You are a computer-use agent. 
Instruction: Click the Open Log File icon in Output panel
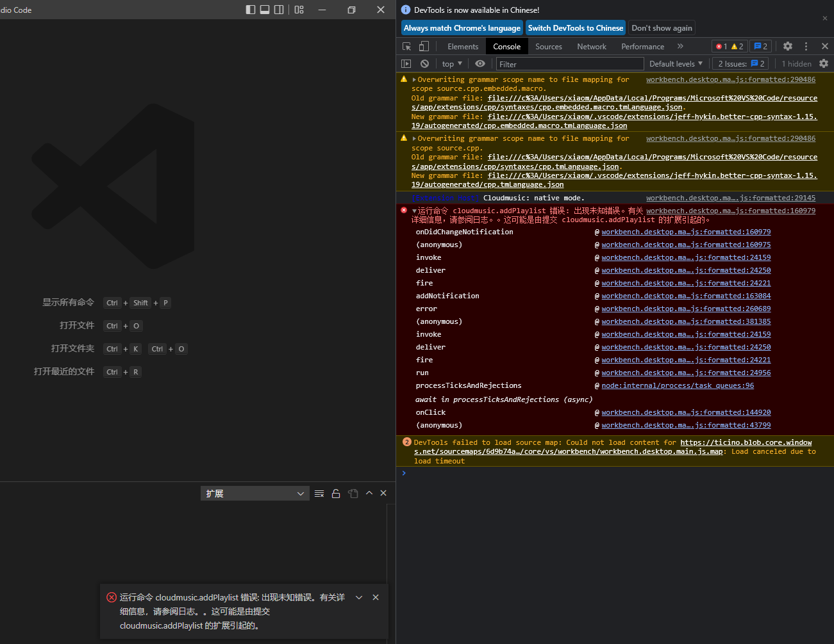(x=353, y=493)
